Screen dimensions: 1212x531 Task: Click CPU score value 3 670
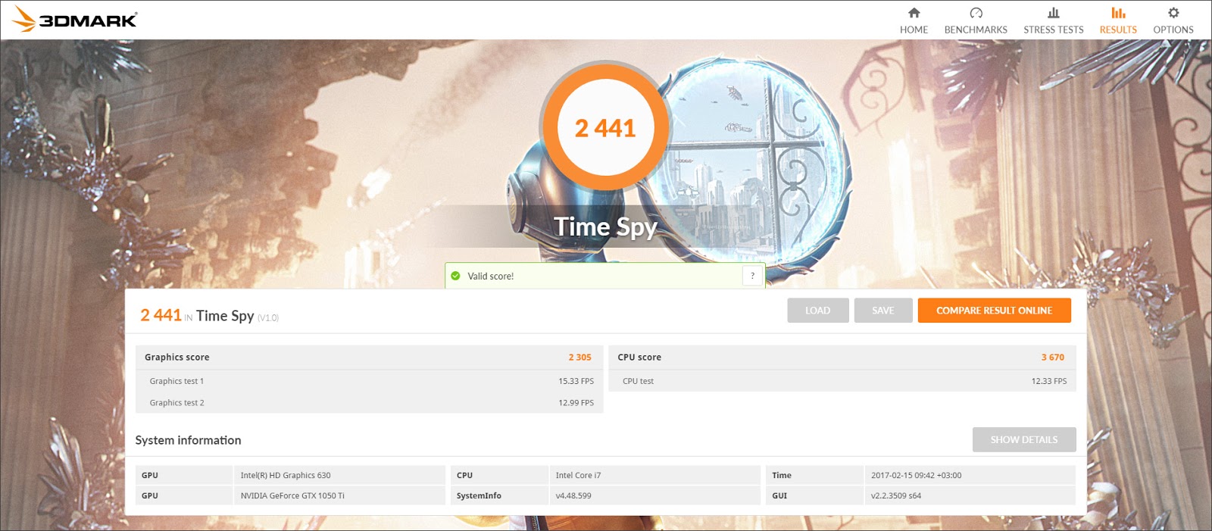point(1052,358)
